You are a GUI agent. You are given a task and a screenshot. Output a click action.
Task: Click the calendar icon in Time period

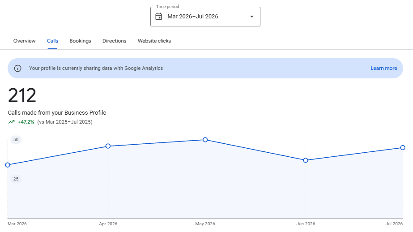pyautogui.click(x=158, y=17)
